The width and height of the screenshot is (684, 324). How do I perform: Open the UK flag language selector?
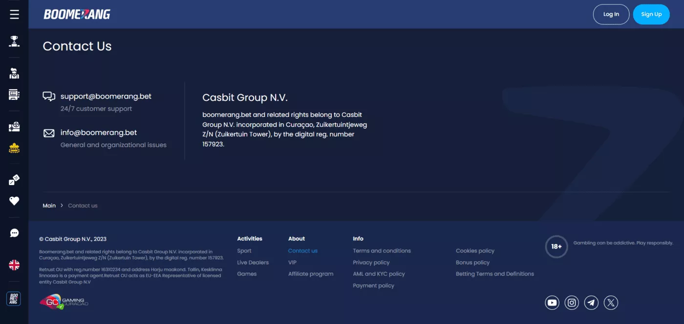tap(14, 265)
